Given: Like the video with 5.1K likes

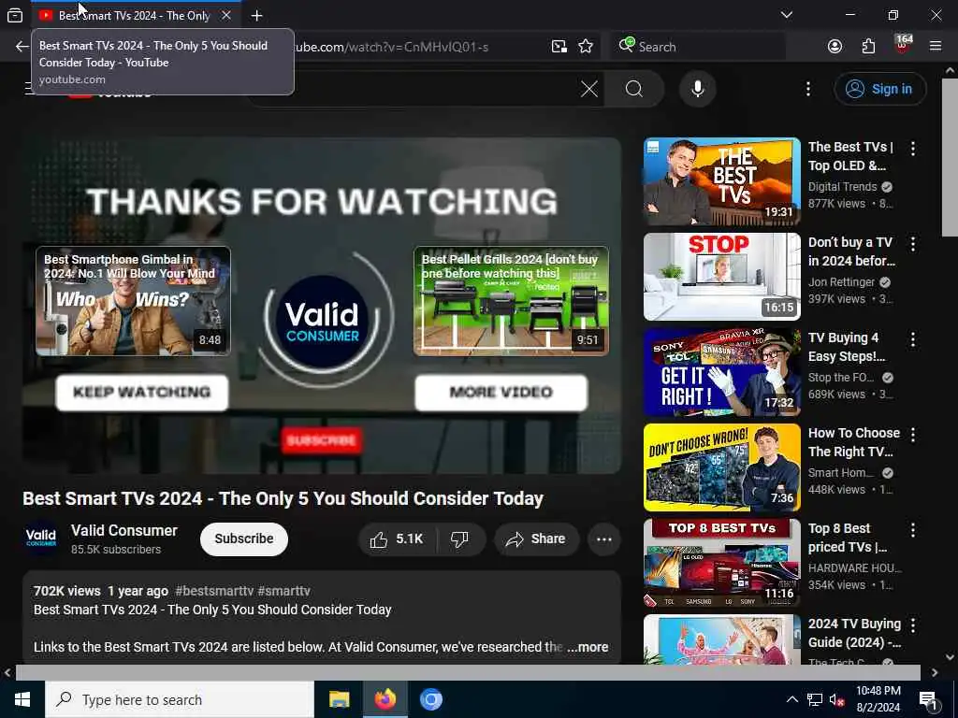Looking at the screenshot, I should pyautogui.click(x=397, y=539).
